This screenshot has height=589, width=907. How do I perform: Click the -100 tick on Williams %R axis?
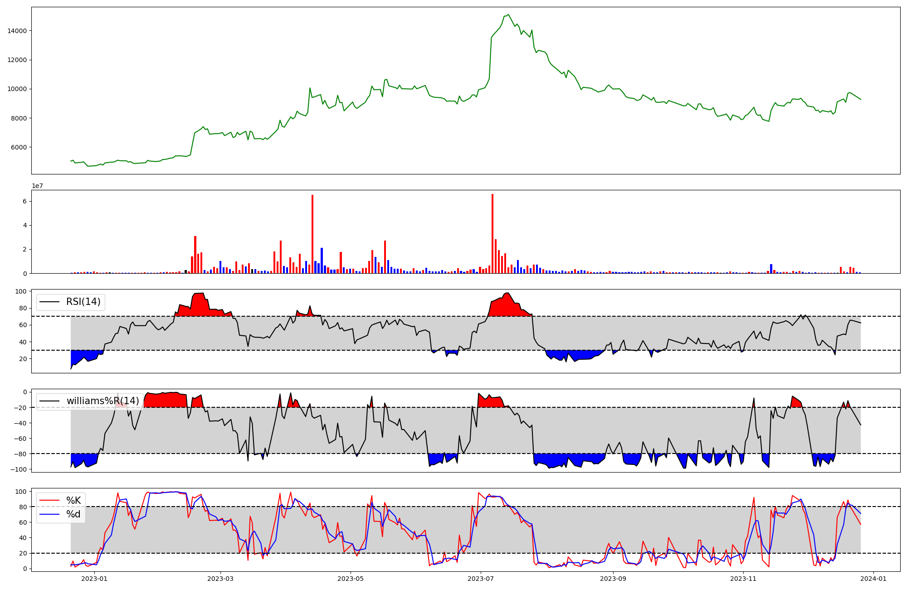tap(19, 469)
